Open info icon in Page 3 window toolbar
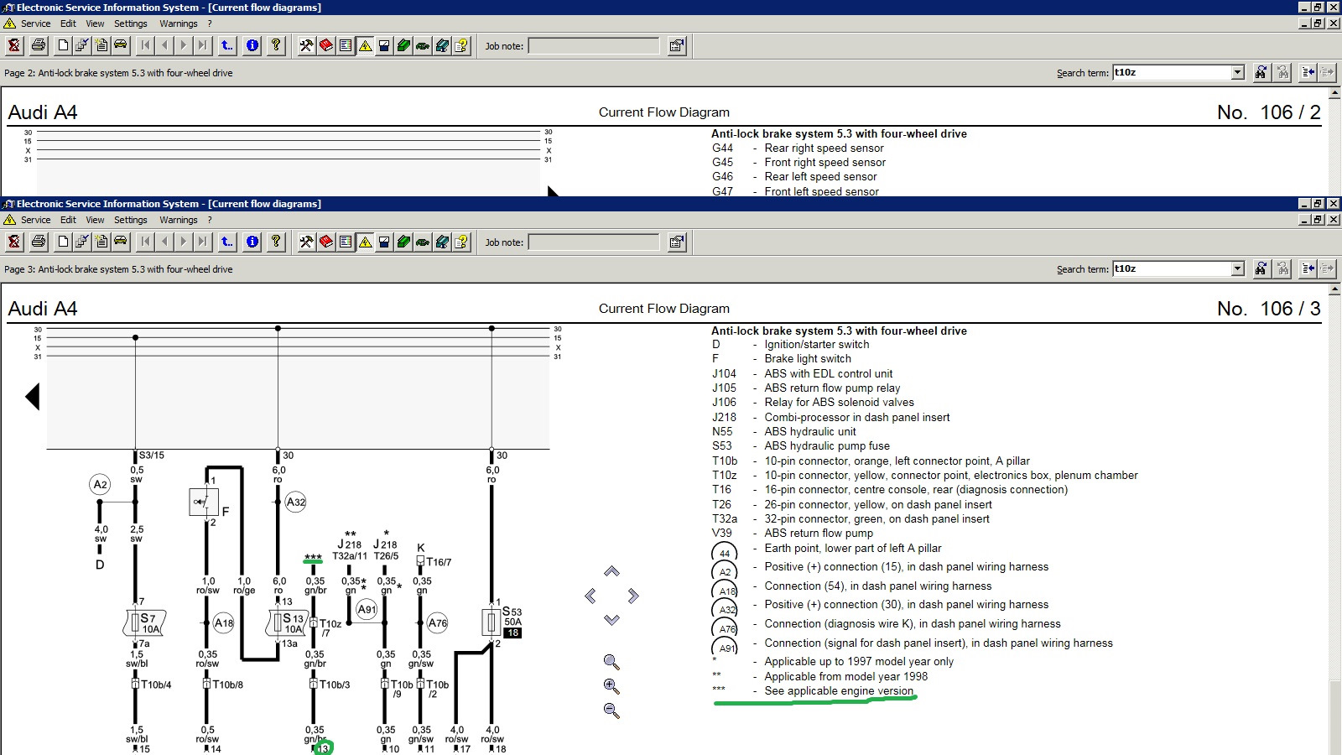 point(252,242)
